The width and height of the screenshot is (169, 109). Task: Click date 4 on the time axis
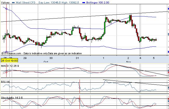point(140,58)
